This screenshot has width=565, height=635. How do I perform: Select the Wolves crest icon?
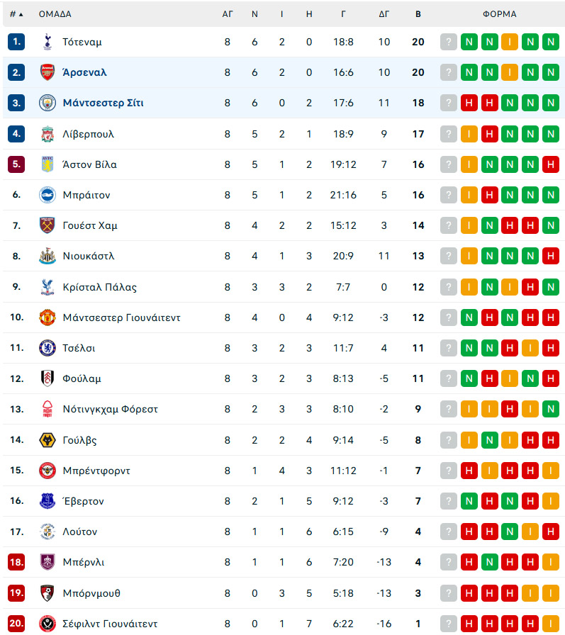click(47, 440)
